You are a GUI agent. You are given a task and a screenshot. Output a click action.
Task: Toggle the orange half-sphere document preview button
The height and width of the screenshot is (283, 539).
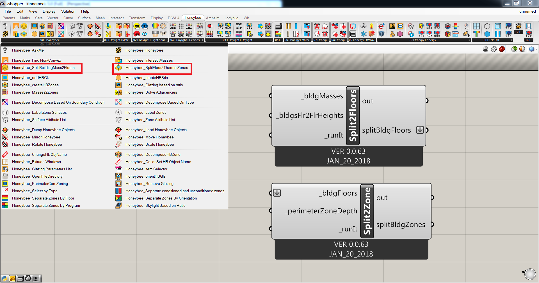[x=522, y=49]
